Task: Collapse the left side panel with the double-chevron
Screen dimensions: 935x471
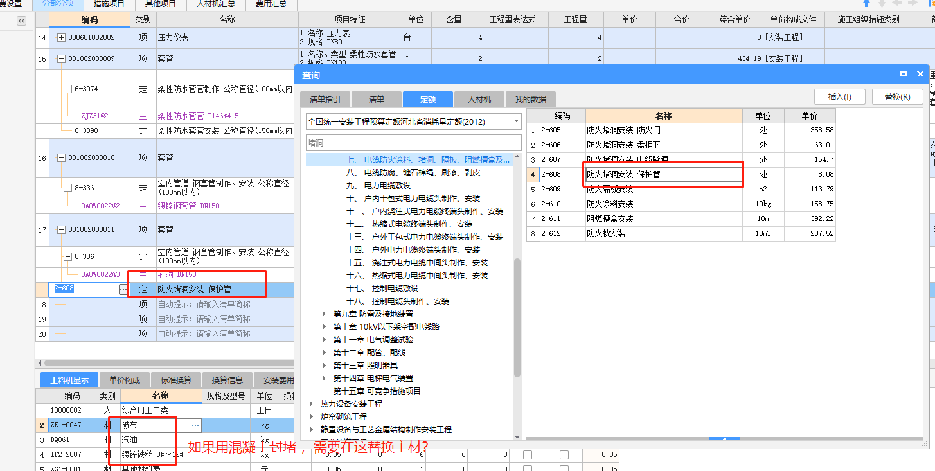Action: (21, 21)
